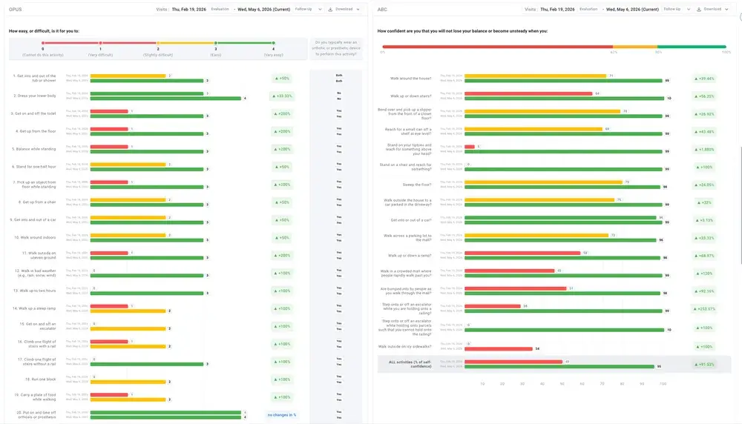The width and height of the screenshot is (742, 424).
Task: Click row '8. Get up from a chair'
Action: pyautogui.click(x=37, y=202)
